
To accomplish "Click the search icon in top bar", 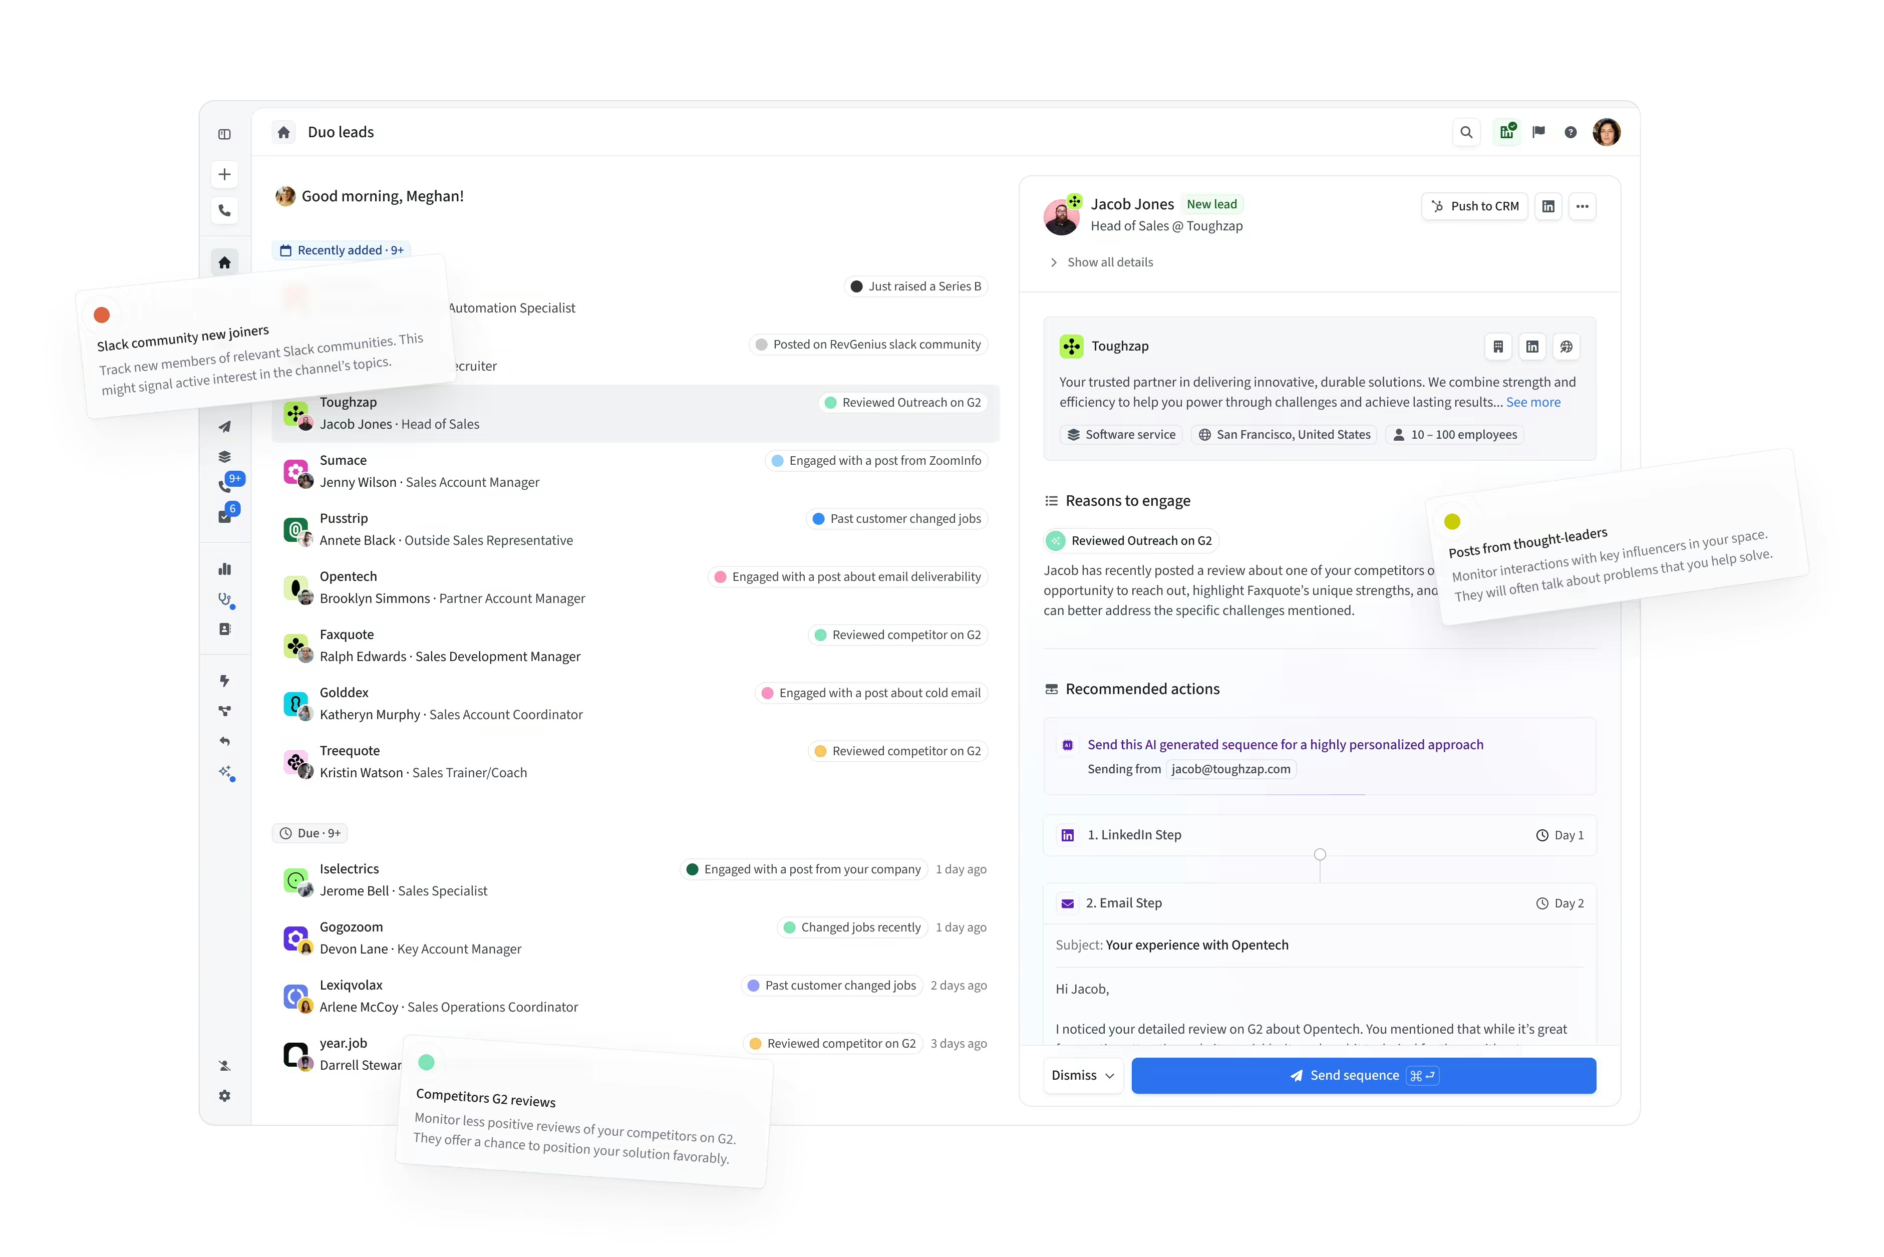I will [1465, 132].
